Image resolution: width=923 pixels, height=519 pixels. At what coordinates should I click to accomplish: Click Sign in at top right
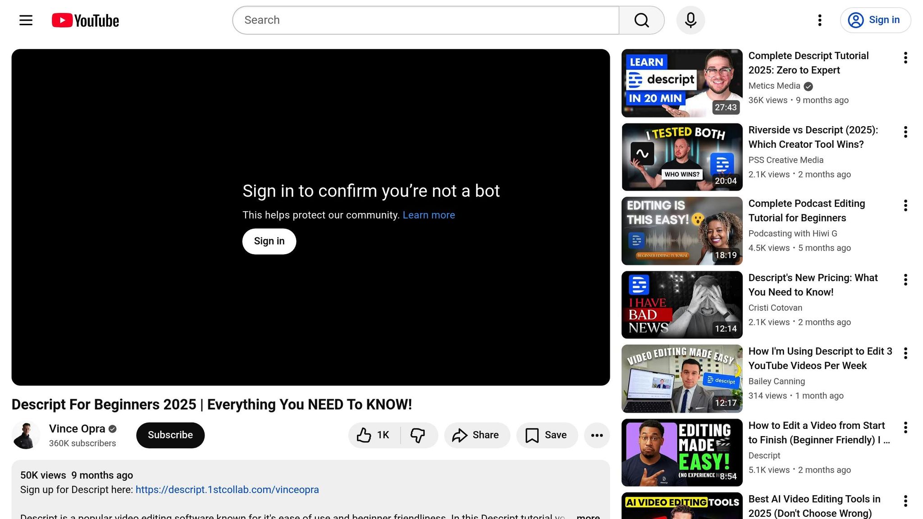875,20
